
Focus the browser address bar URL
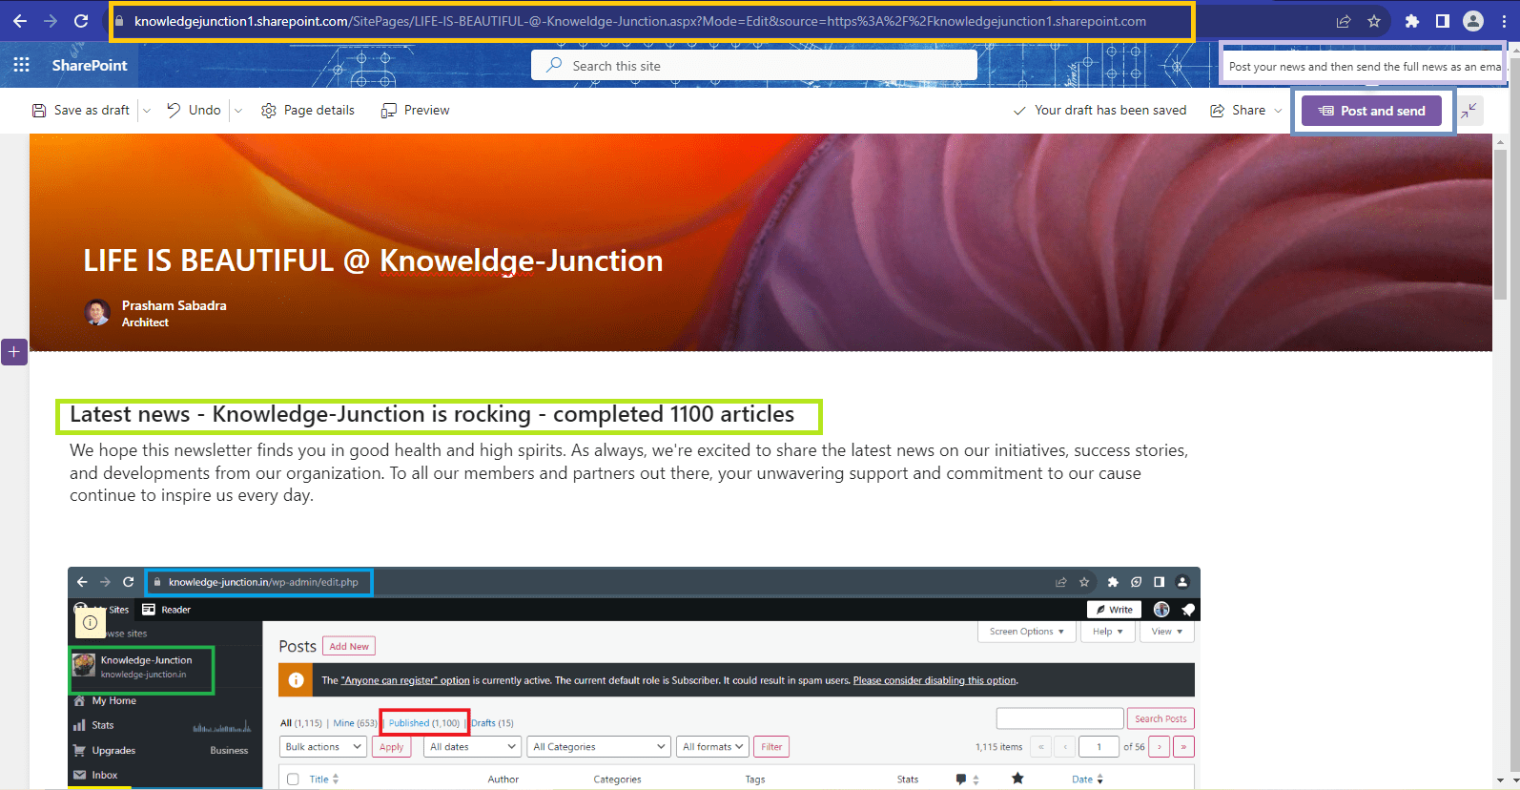pos(640,21)
